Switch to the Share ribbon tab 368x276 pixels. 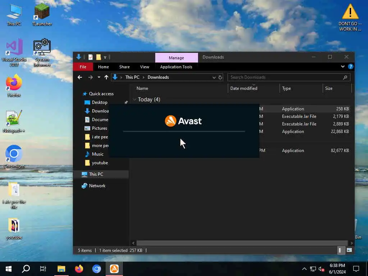124,67
